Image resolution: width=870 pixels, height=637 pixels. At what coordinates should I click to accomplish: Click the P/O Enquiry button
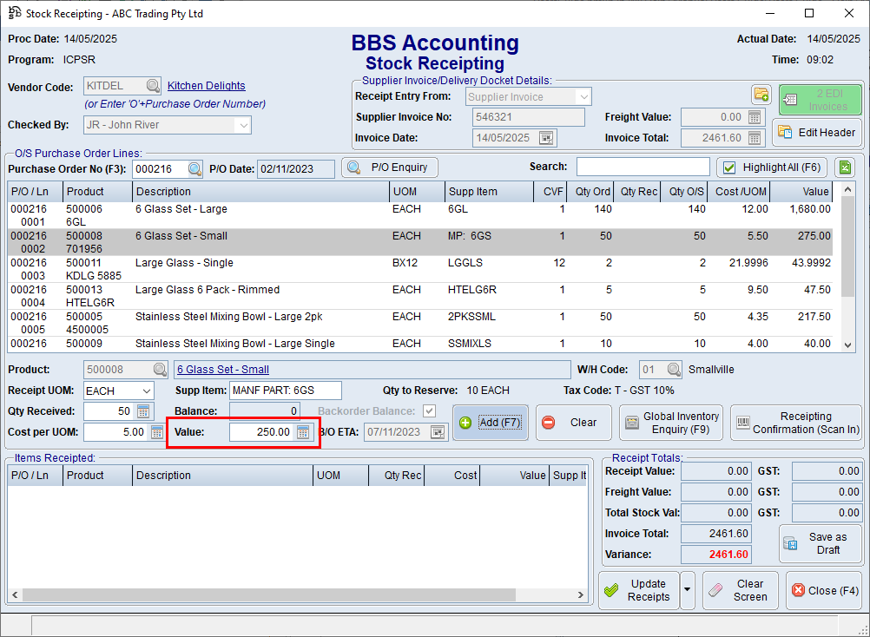pos(389,167)
